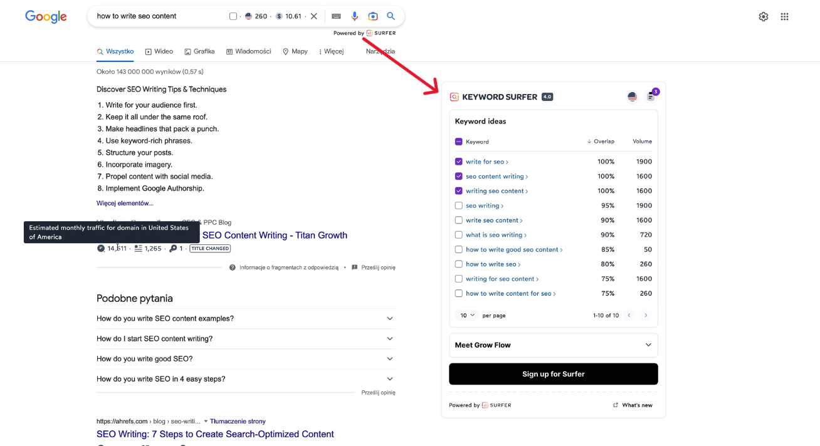Click the Surfer logo in panel footer
Image resolution: width=820 pixels, height=446 pixels.
tap(497, 405)
